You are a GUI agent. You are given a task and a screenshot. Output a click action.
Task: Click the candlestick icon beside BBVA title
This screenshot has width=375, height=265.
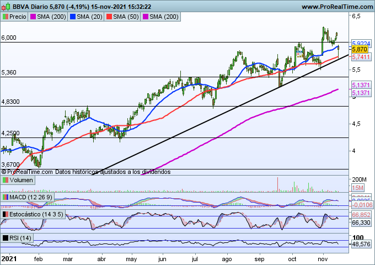point(6,7)
